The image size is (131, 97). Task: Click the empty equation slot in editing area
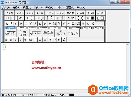(x=4, y=47)
